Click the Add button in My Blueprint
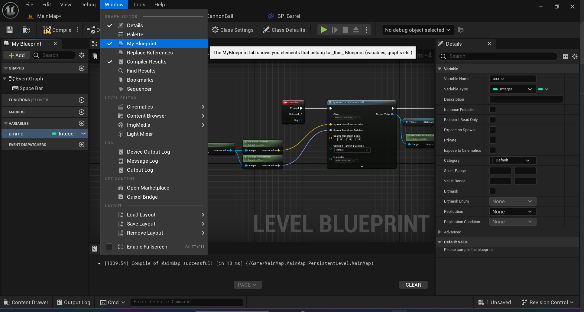This screenshot has height=312, width=584. point(17,55)
